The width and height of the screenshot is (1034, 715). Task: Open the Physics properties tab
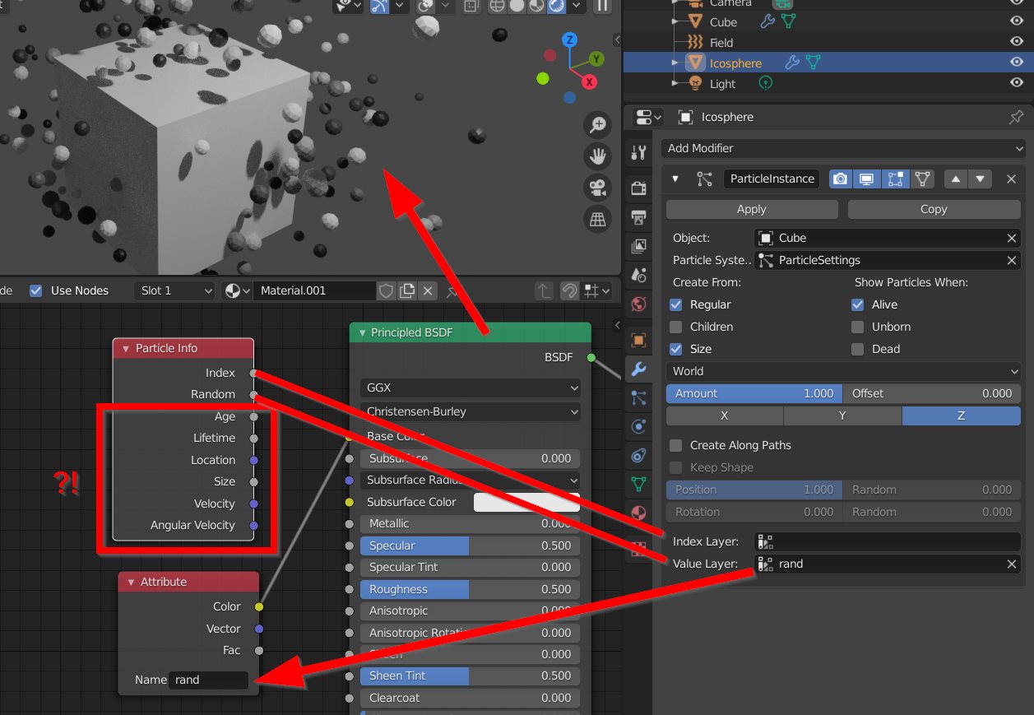(x=638, y=427)
